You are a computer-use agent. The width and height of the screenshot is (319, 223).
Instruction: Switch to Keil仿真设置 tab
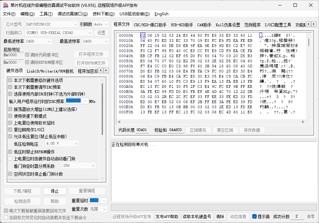[x=228, y=25]
